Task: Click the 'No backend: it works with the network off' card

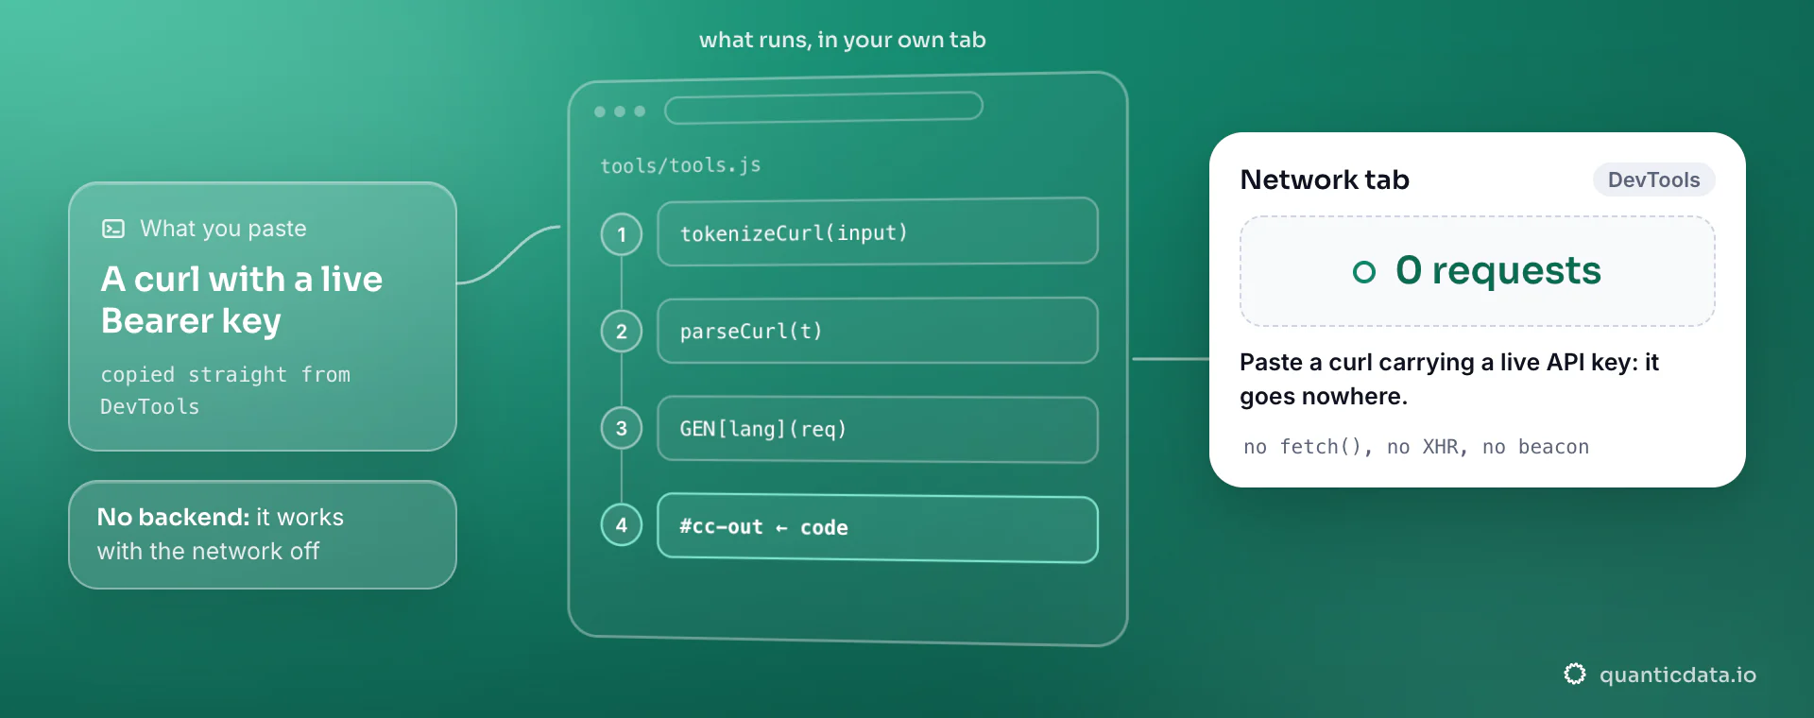Action: 263,535
